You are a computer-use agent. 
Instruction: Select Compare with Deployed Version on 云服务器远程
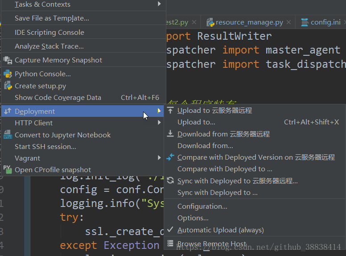pos(255,157)
